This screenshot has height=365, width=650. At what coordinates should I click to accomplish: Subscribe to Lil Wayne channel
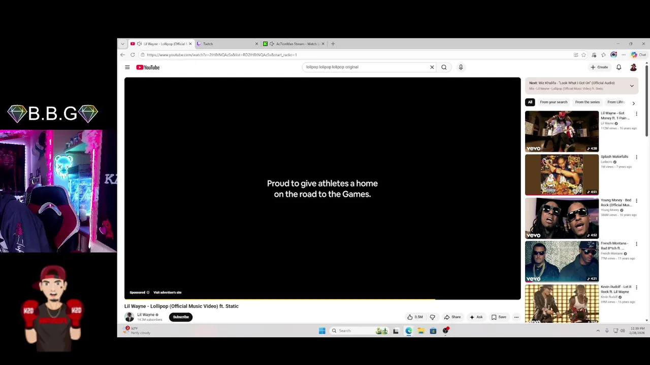click(181, 317)
